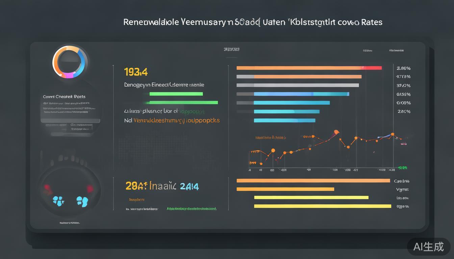Select the yellow 193.4 value
The height and width of the screenshot is (259, 454).
(x=136, y=72)
